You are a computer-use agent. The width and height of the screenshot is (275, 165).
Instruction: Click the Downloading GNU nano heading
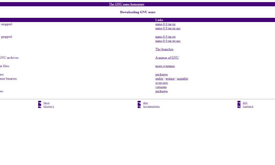coord(138,12)
